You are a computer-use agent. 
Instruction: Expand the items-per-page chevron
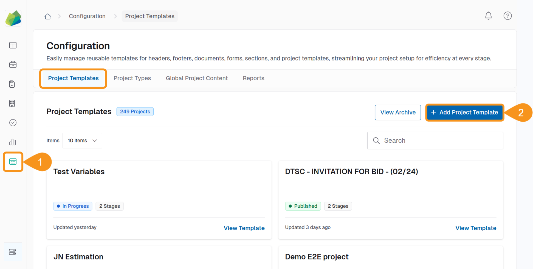point(94,140)
